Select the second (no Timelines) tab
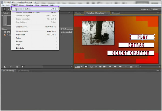 (x=23, y=71)
